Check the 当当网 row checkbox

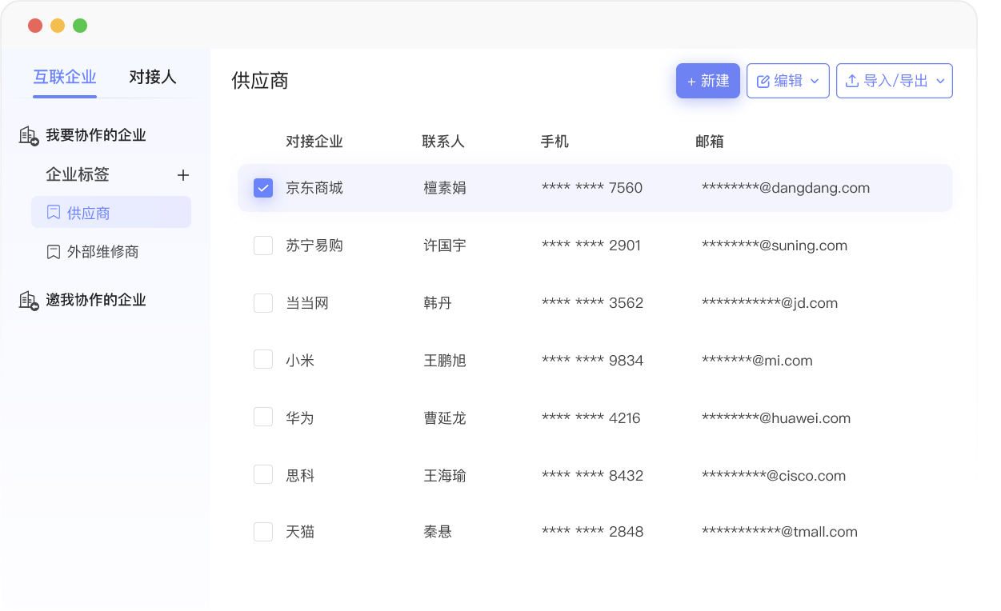(x=263, y=303)
